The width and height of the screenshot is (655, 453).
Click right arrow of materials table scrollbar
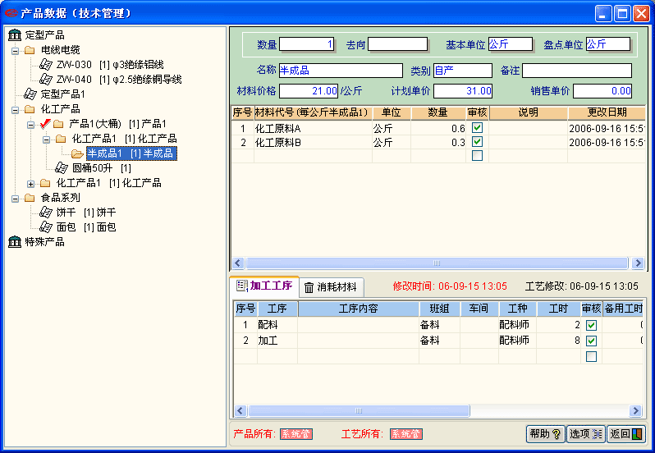pyautogui.click(x=638, y=263)
